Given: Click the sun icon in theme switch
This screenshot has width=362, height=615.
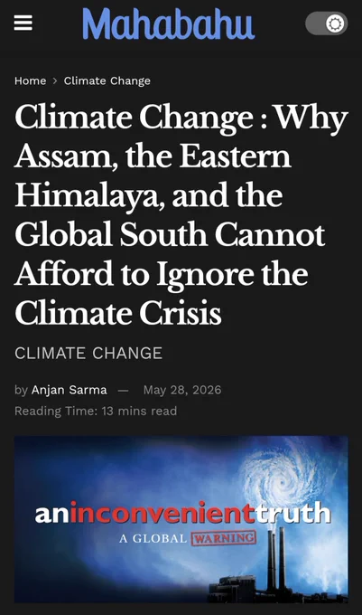Looking at the screenshot, I should 336,24.
